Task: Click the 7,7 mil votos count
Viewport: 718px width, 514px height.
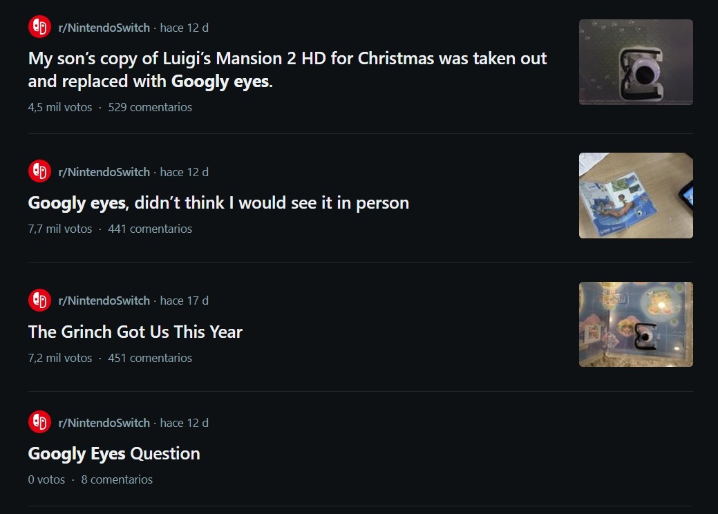Action: click(60, 229)
